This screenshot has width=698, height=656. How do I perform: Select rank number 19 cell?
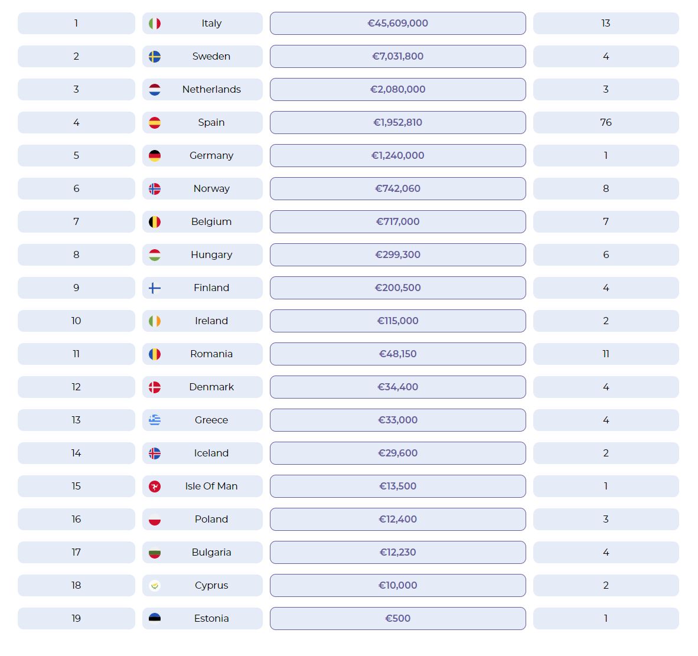click(x=76, y=618)
